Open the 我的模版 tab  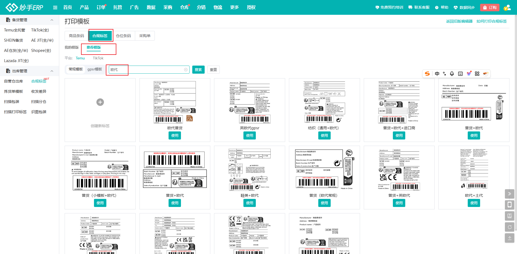[x=72, y=48]
